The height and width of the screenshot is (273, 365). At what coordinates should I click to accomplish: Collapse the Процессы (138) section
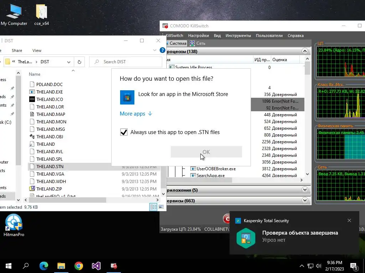click(x=305, y=51)
